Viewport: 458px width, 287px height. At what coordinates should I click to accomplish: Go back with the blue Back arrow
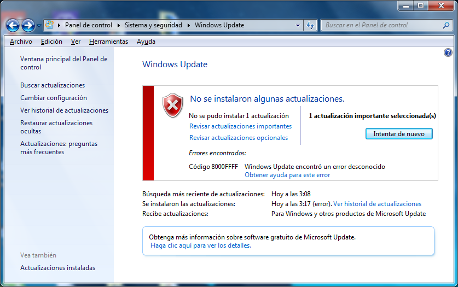click(x=13, y=26)
